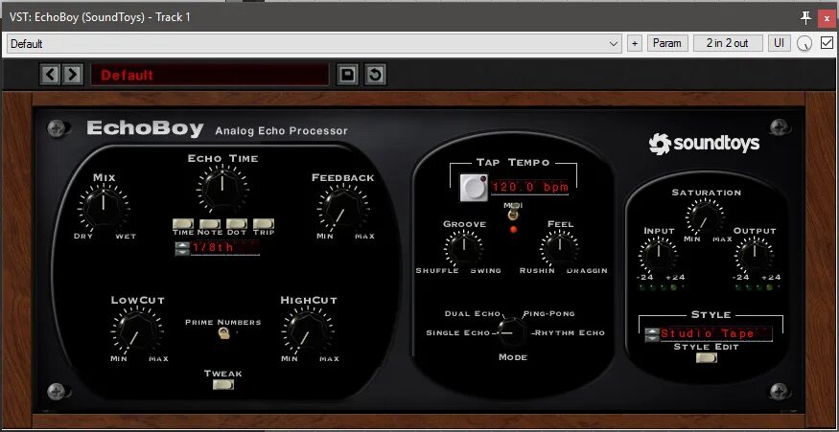Toggle the MIDI sync switch
Viewport: 839px width, 432px height.
[513, 214]
